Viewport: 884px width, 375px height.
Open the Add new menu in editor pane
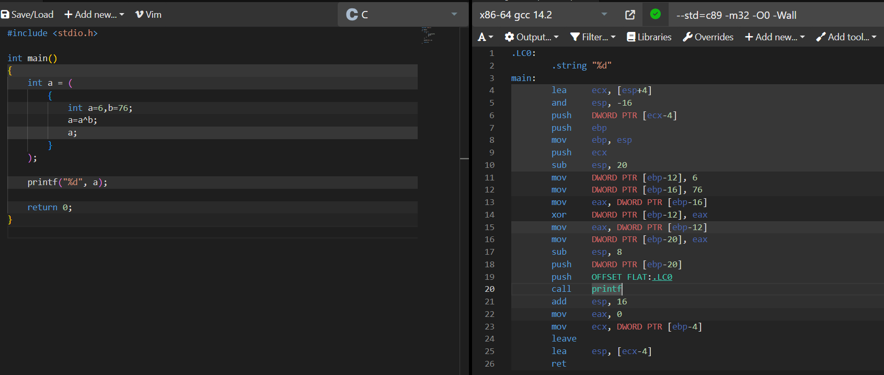tap(94, 15)
